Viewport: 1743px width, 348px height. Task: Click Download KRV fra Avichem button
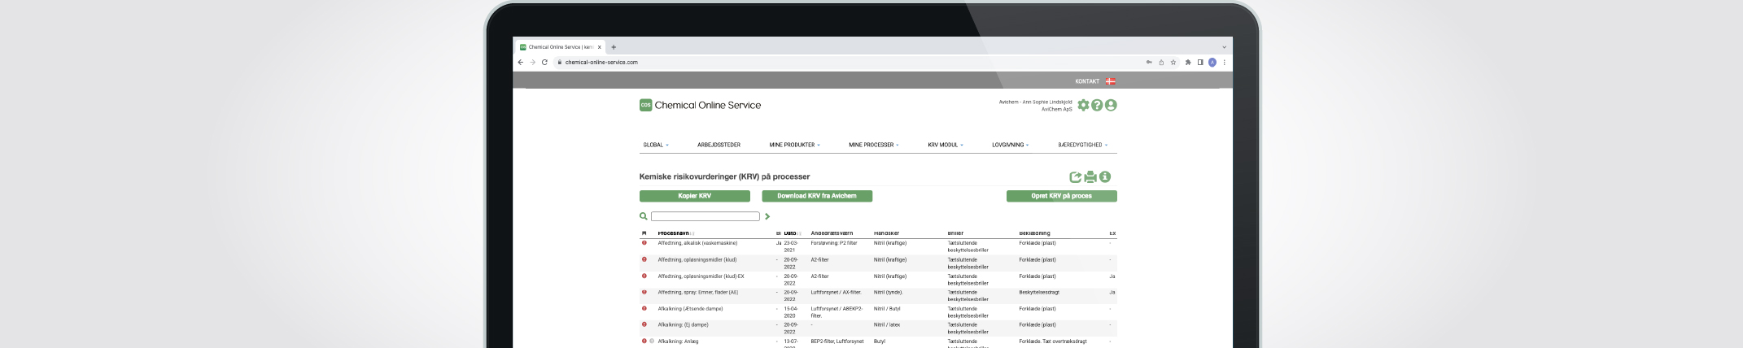pos(817,196)
